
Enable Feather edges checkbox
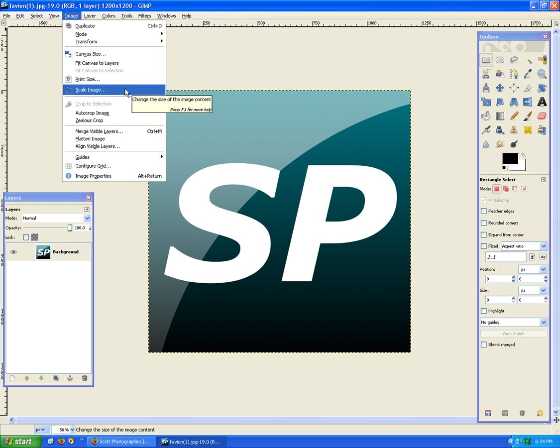(x=483, y=211)
